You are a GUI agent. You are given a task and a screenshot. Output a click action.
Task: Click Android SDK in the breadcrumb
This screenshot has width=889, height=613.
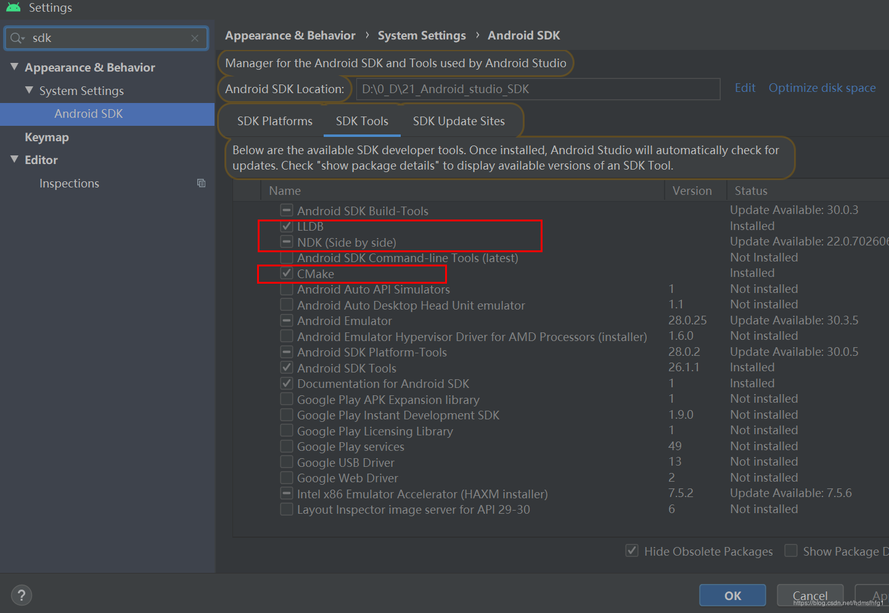(x=524, y=36)
